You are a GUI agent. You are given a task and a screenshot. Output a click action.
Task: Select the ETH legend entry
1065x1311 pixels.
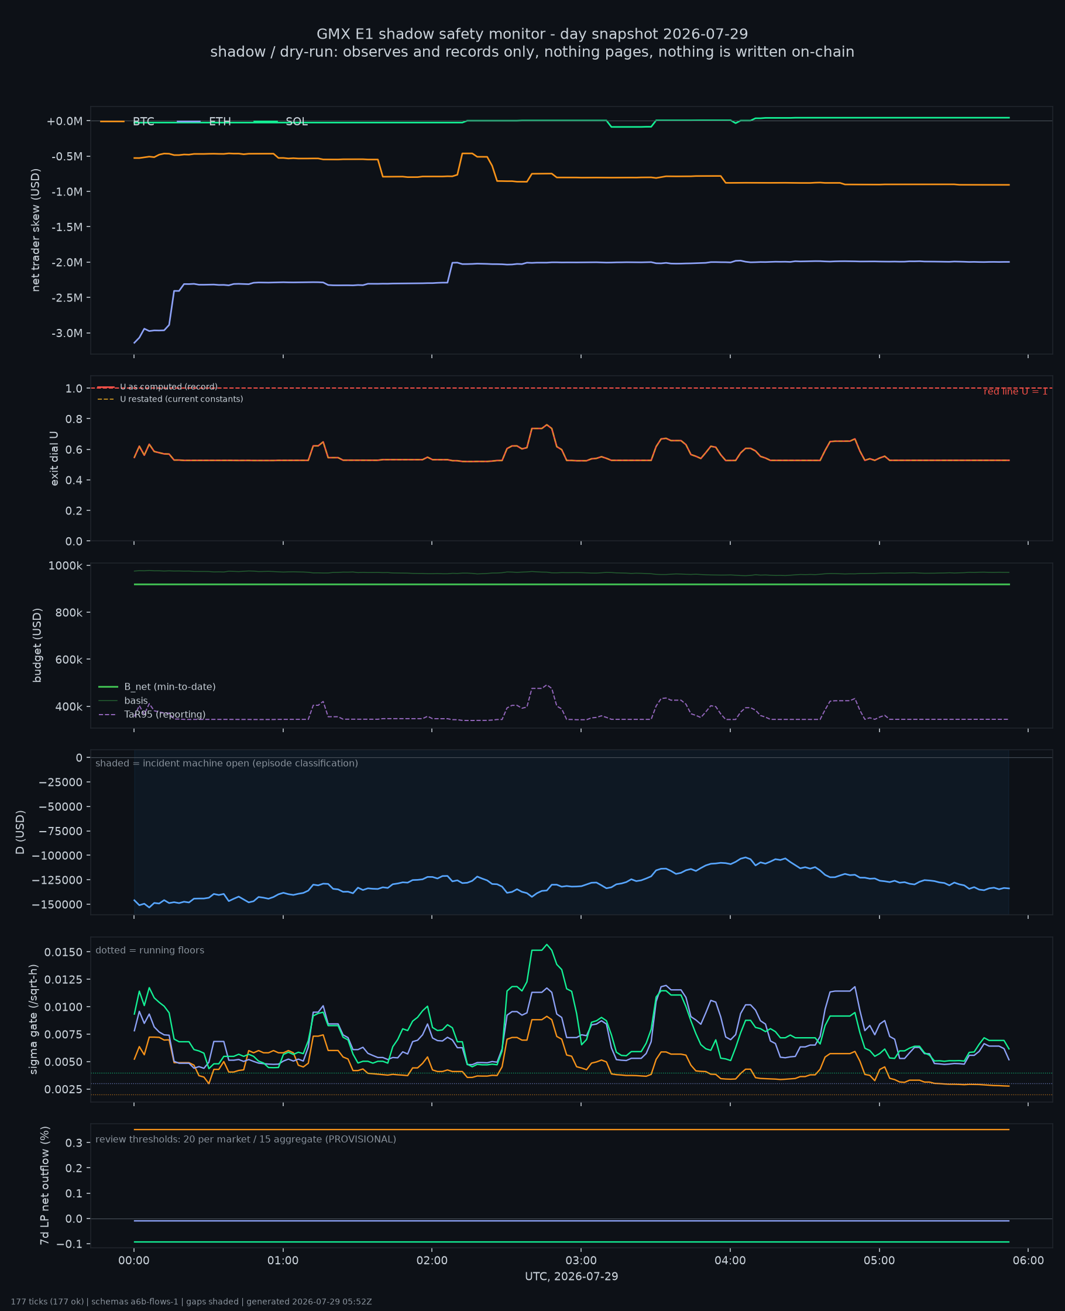coord(204,122)
